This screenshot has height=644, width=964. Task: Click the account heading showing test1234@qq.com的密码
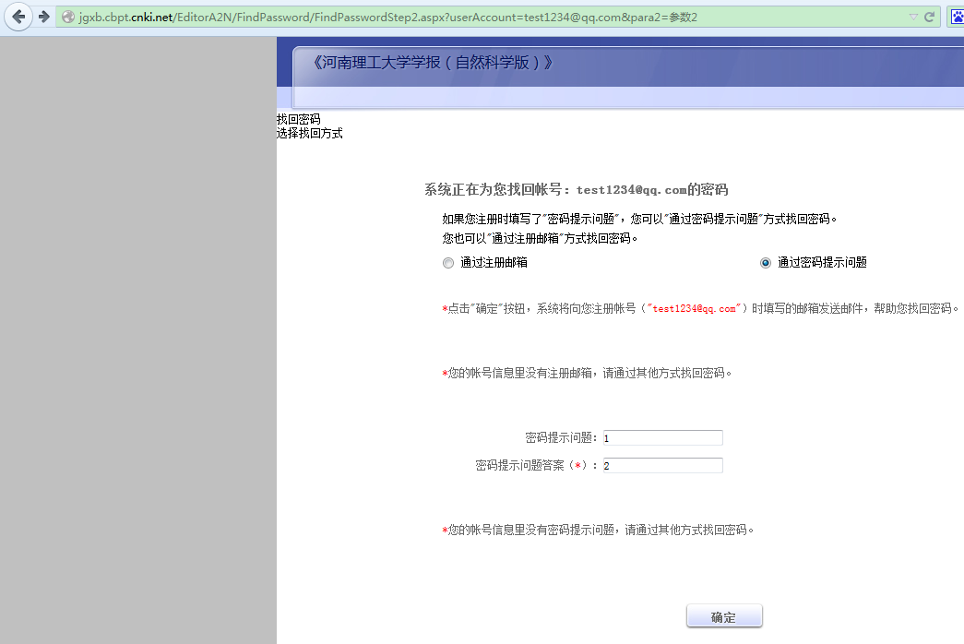[x=576, y=190]
